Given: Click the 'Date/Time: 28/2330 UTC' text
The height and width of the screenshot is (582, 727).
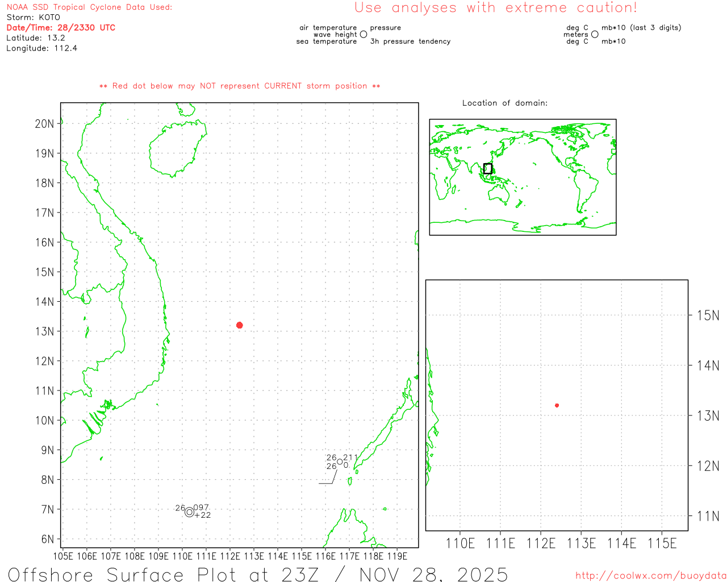Looking at the screenshot, I should pyautogui.click(x=61, y=27).
